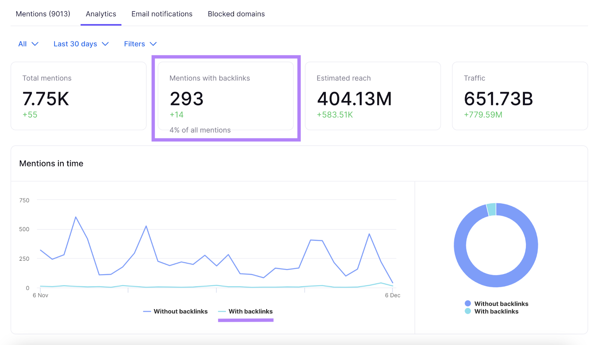599x345 pixels.
Task: Click the 651.73B traffic value
Action: coord(498,99)
